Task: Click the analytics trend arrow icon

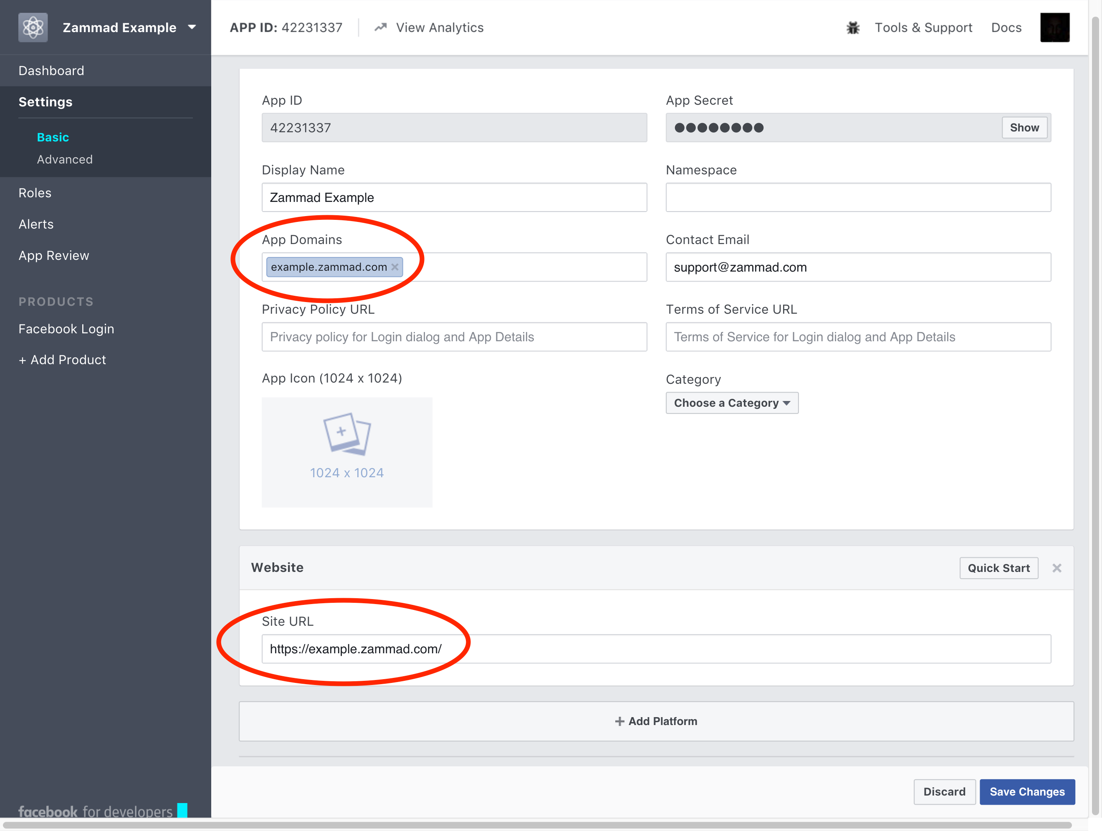Action: click(x=381, y=28)
